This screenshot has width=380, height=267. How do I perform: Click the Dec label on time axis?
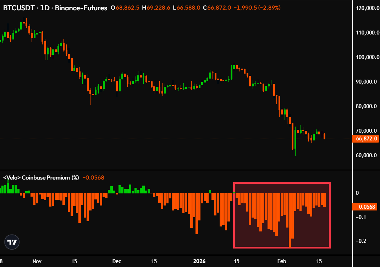(x=117, y=261)
